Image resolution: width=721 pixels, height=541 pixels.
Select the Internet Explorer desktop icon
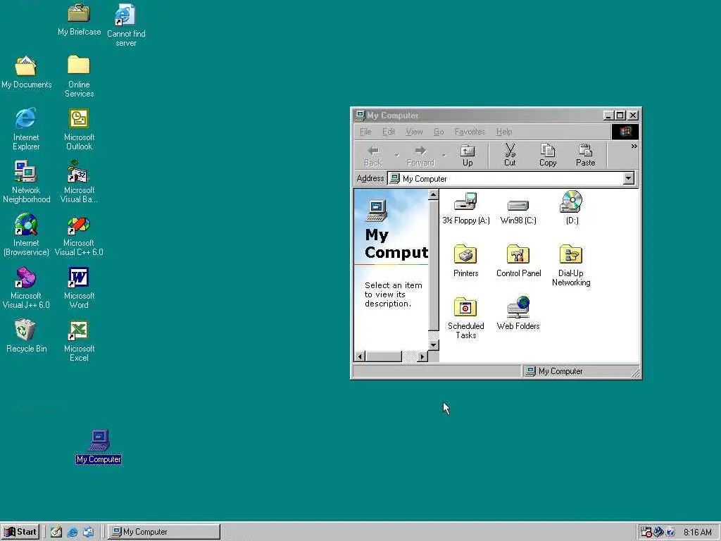tap(26, 130)
